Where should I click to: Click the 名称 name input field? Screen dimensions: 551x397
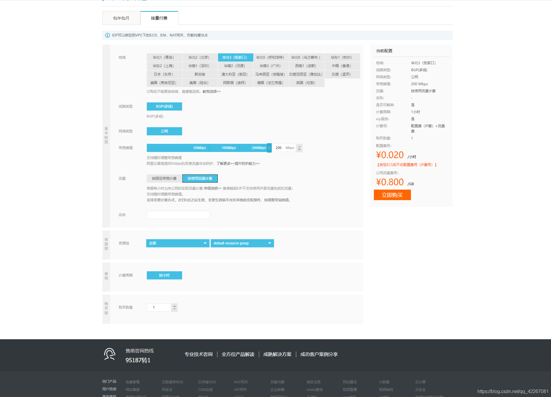pos(178,215)
